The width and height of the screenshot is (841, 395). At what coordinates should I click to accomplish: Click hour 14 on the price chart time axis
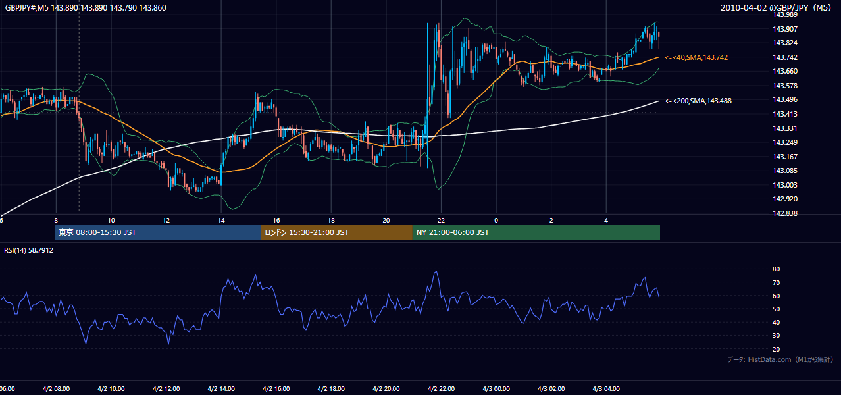point(222,221)
